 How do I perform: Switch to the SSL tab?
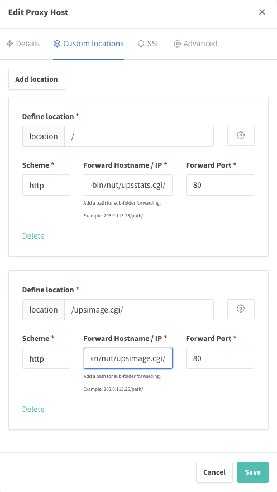[x=149, y=44]
